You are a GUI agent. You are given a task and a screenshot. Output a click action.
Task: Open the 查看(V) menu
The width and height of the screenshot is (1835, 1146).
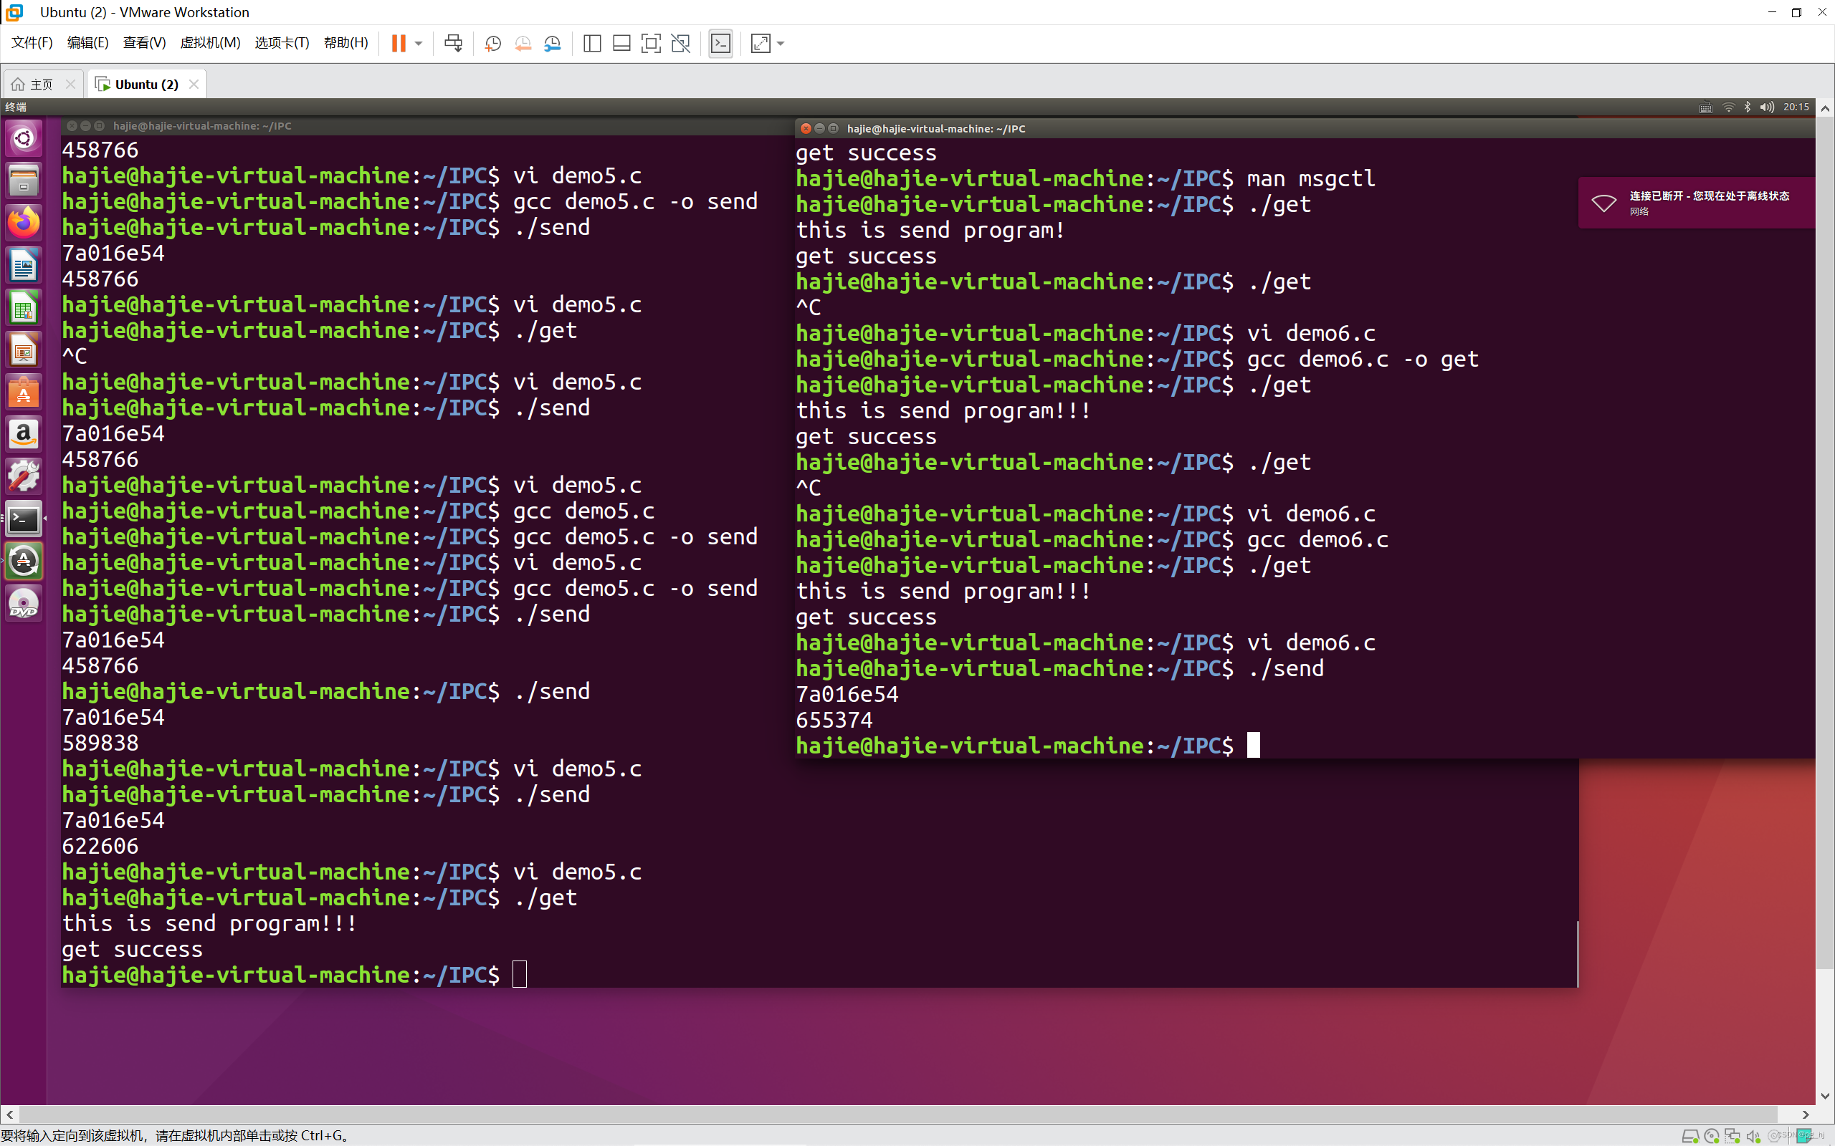(144, 42)
